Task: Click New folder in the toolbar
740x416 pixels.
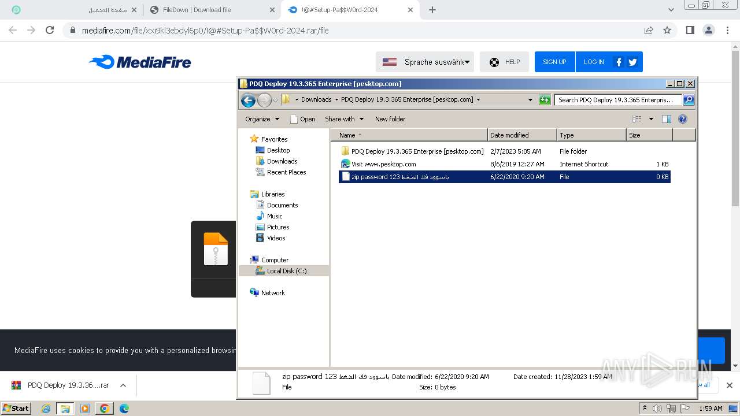Action: point(390,119)
